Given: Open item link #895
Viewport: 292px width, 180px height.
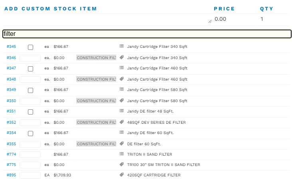Looking at the screenshot, I should [11, 175].
